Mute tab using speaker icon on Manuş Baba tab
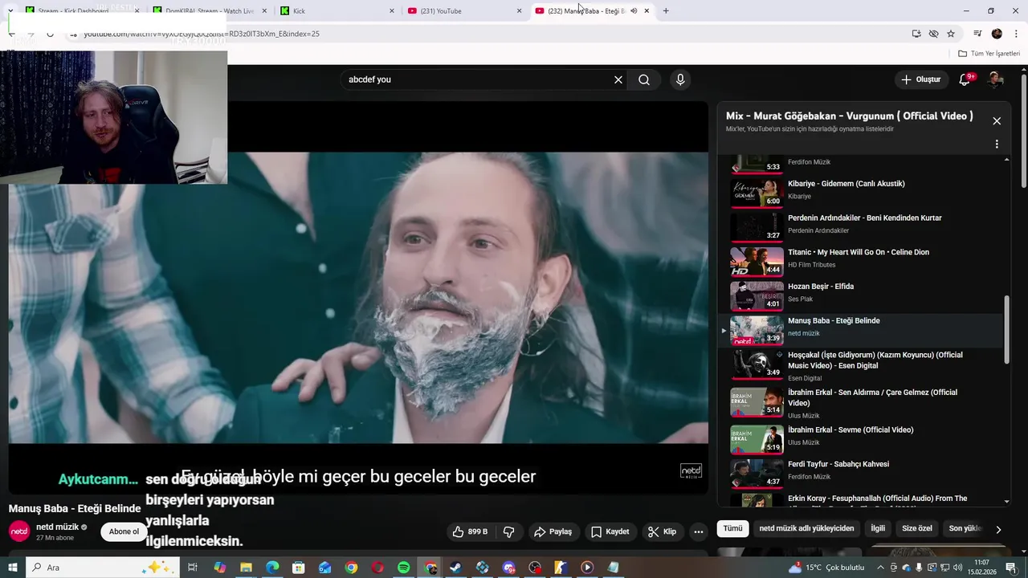 pos(634,11)
